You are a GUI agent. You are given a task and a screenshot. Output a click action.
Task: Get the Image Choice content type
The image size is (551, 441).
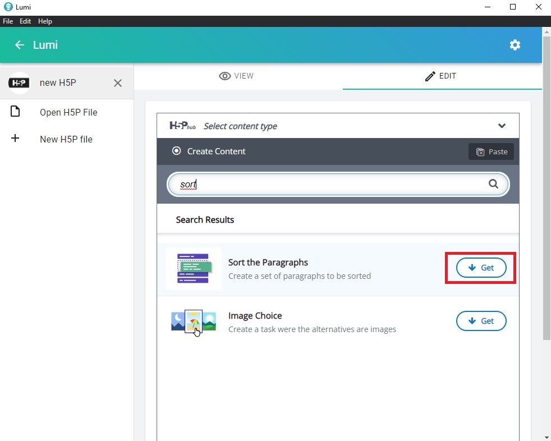click(481, 321)
